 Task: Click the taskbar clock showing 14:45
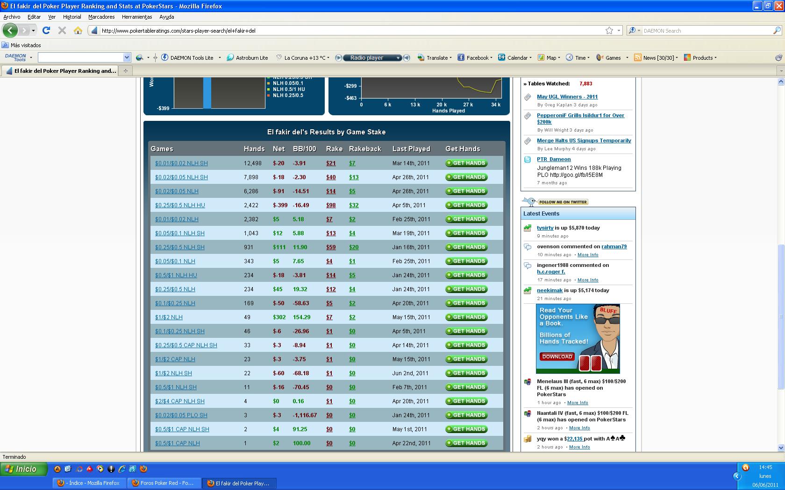[x=765, y=467]
